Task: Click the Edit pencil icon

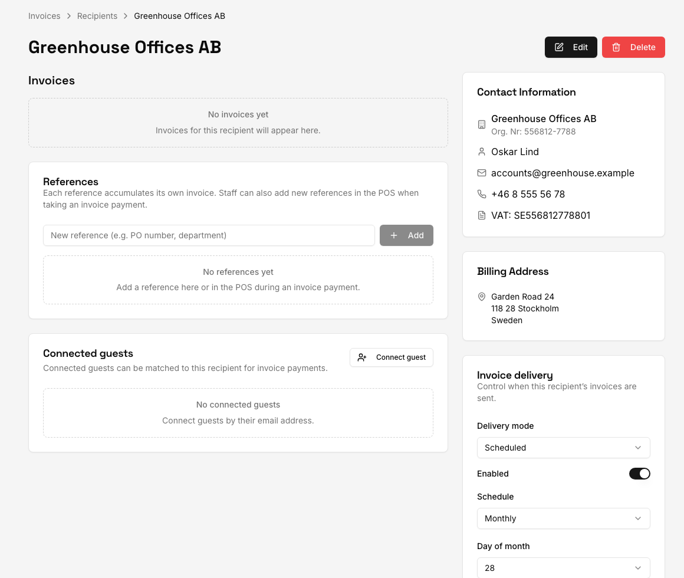Action: tap(559, 47)
